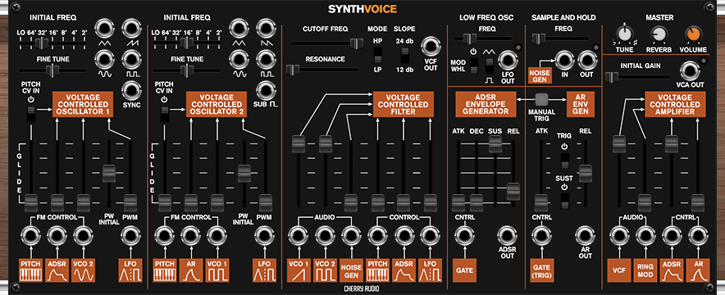725x295 pixels.
Task: Toggle the AR envelope SUST switch
Action: pyautogui.click(x=564, y=201)
